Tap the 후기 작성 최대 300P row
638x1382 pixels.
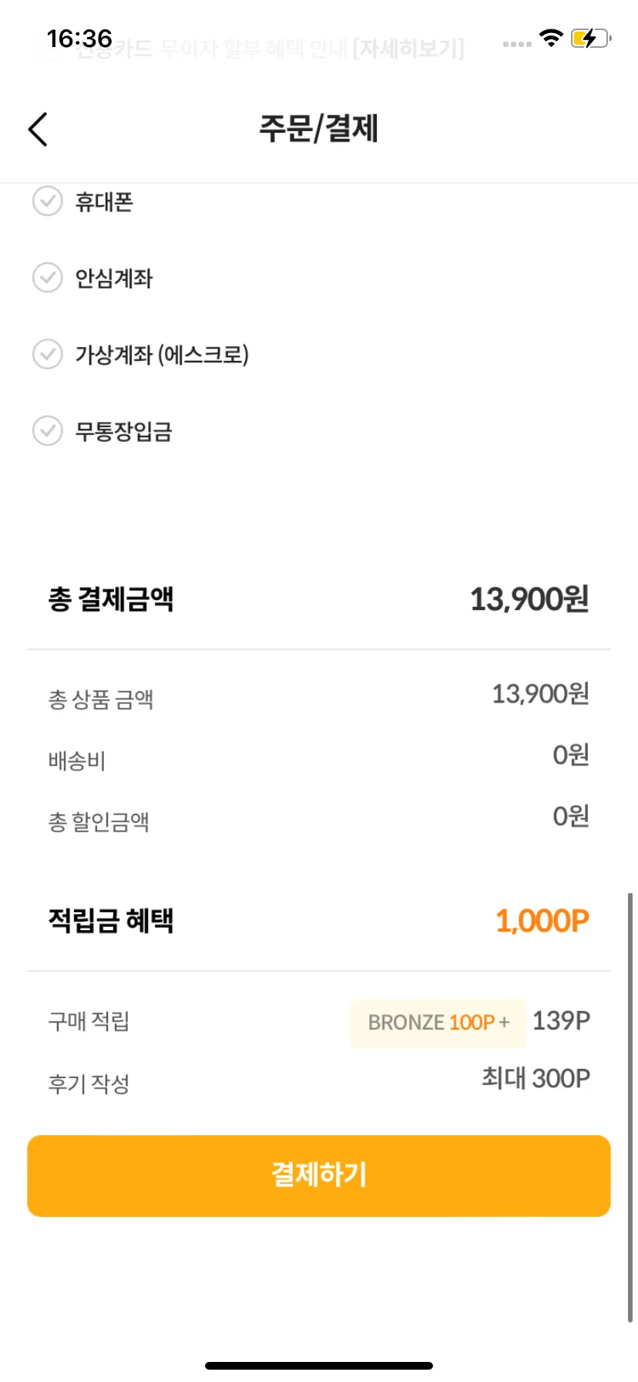click(319, 1080)
